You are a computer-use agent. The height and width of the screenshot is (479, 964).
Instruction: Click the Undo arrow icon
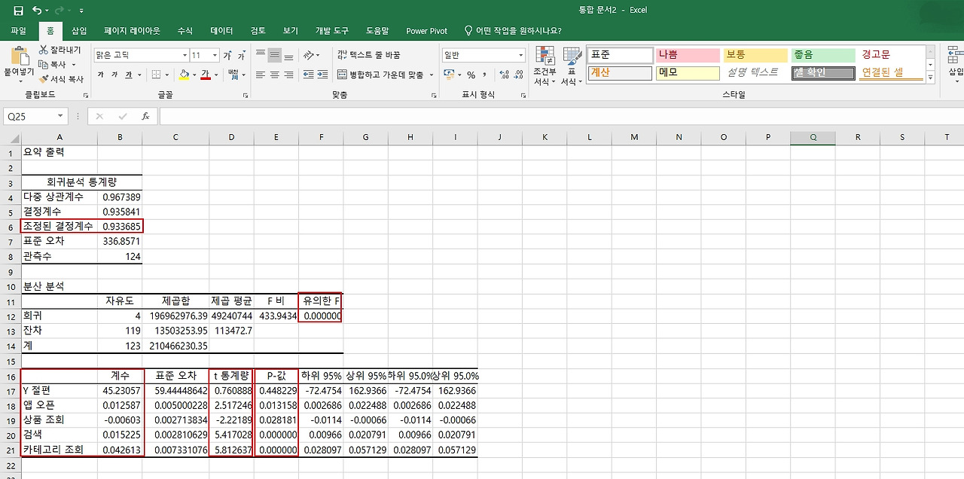click(37, 11)
